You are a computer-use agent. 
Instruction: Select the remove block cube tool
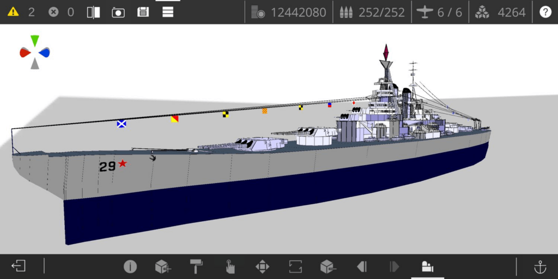[327, 266]
